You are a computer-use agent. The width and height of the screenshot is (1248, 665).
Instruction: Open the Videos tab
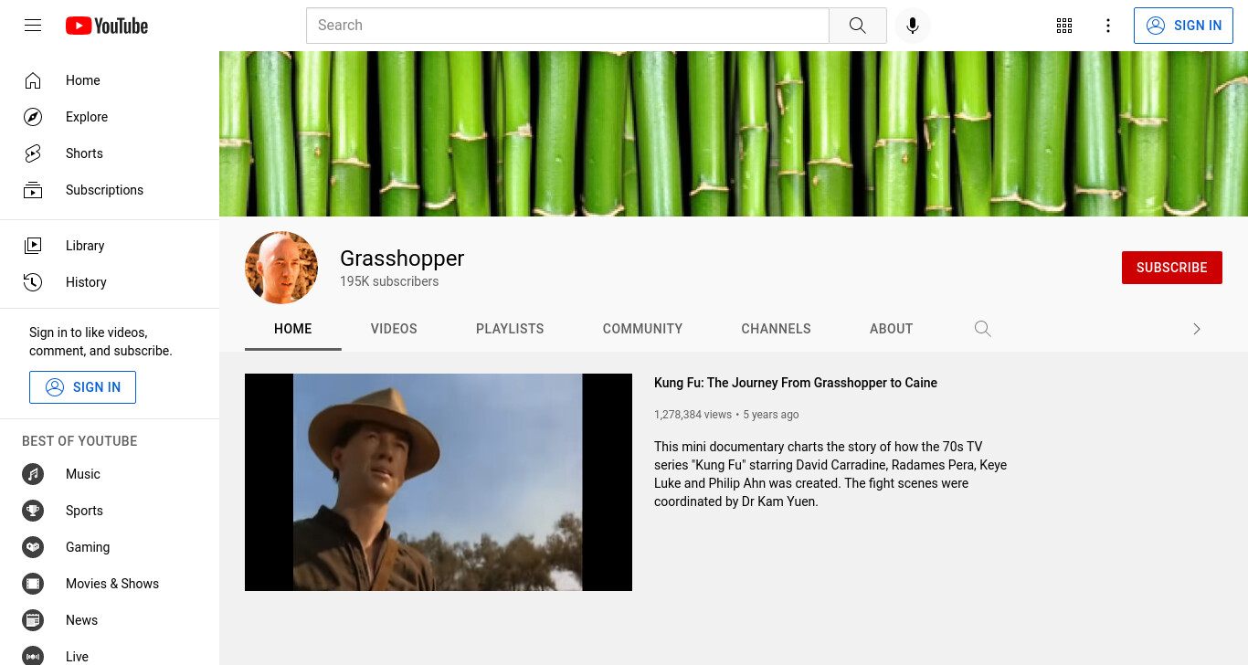[x=394, y=329]
